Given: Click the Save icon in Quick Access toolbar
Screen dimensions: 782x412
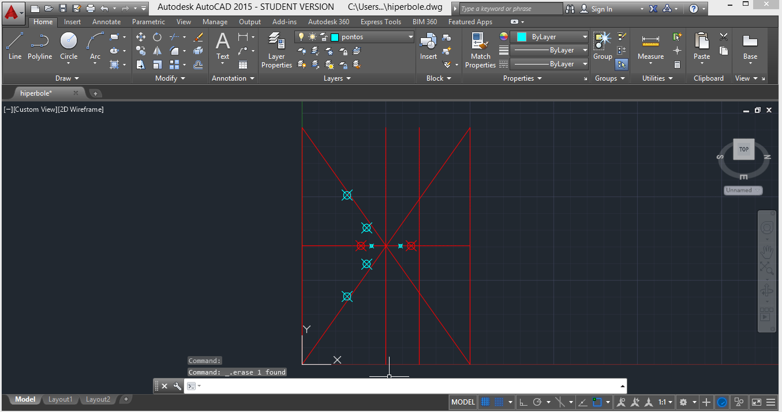Looking at the screenshot, I should [x=63, y=9].
